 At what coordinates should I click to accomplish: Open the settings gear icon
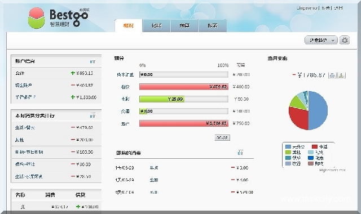tap(345, 40)
